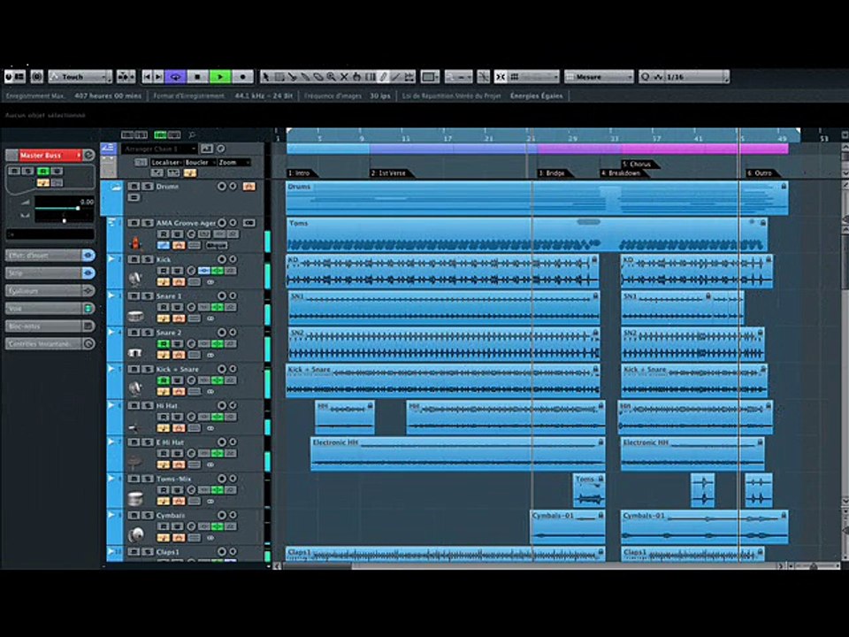Viewport: 849px width, 637px height.
Task: Toggle bypass on the Egaliseurs section
Action: tap(88, 290)
